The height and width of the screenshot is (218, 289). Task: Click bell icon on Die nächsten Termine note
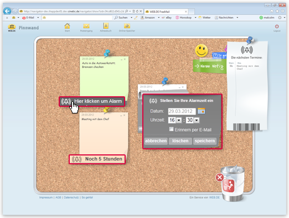point(247,50)
